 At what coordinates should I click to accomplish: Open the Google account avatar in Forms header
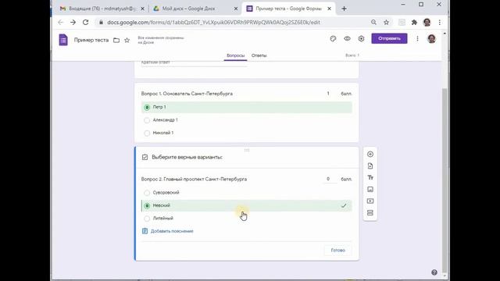click(431, 38)
